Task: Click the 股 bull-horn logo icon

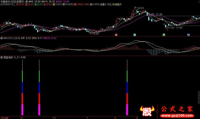Action: click(147, 111)
